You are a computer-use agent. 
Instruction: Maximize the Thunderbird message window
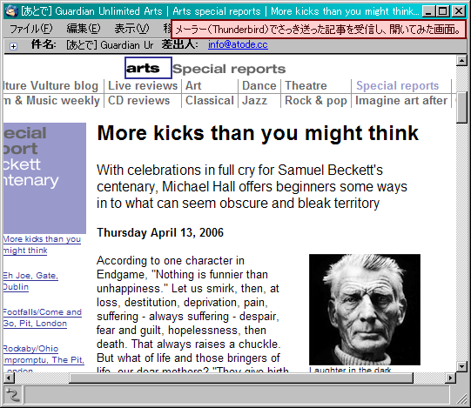point(443,11)
